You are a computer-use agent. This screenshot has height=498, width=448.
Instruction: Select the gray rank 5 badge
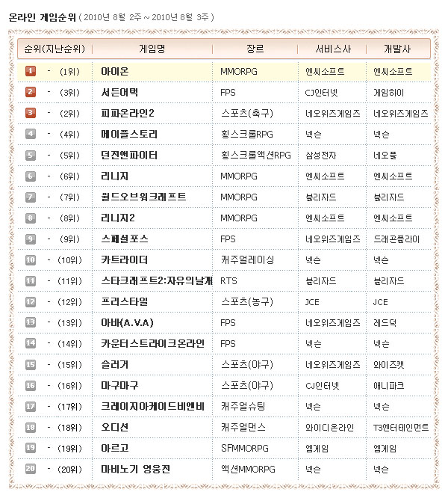click(31, 155)
